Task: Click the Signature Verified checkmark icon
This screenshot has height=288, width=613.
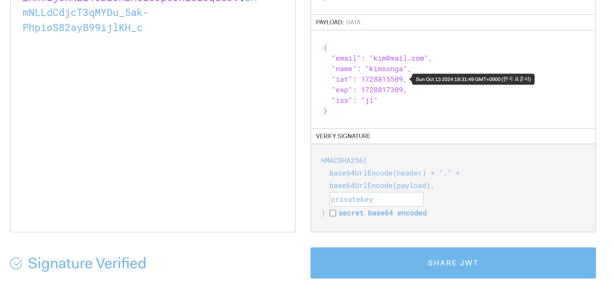Action: (x=16, y=263)
